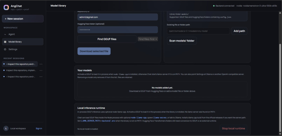Click the 'RECENT SESSIONS' section label
This screenshot has width=282, height=136.
[14, 58]
